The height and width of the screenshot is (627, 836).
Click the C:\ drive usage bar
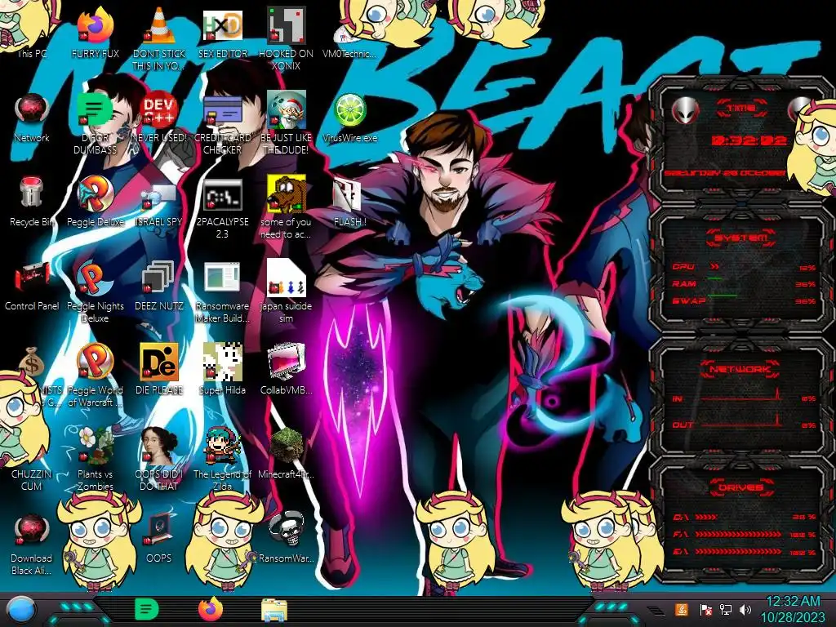pyautogui.click(x=706, y=517)
